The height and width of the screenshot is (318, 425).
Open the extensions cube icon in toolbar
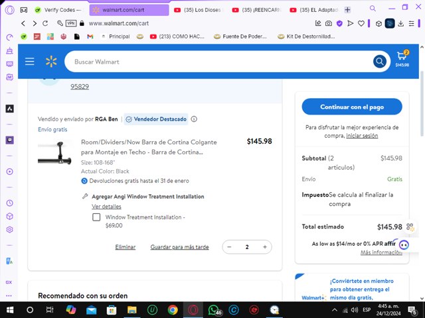379,24
